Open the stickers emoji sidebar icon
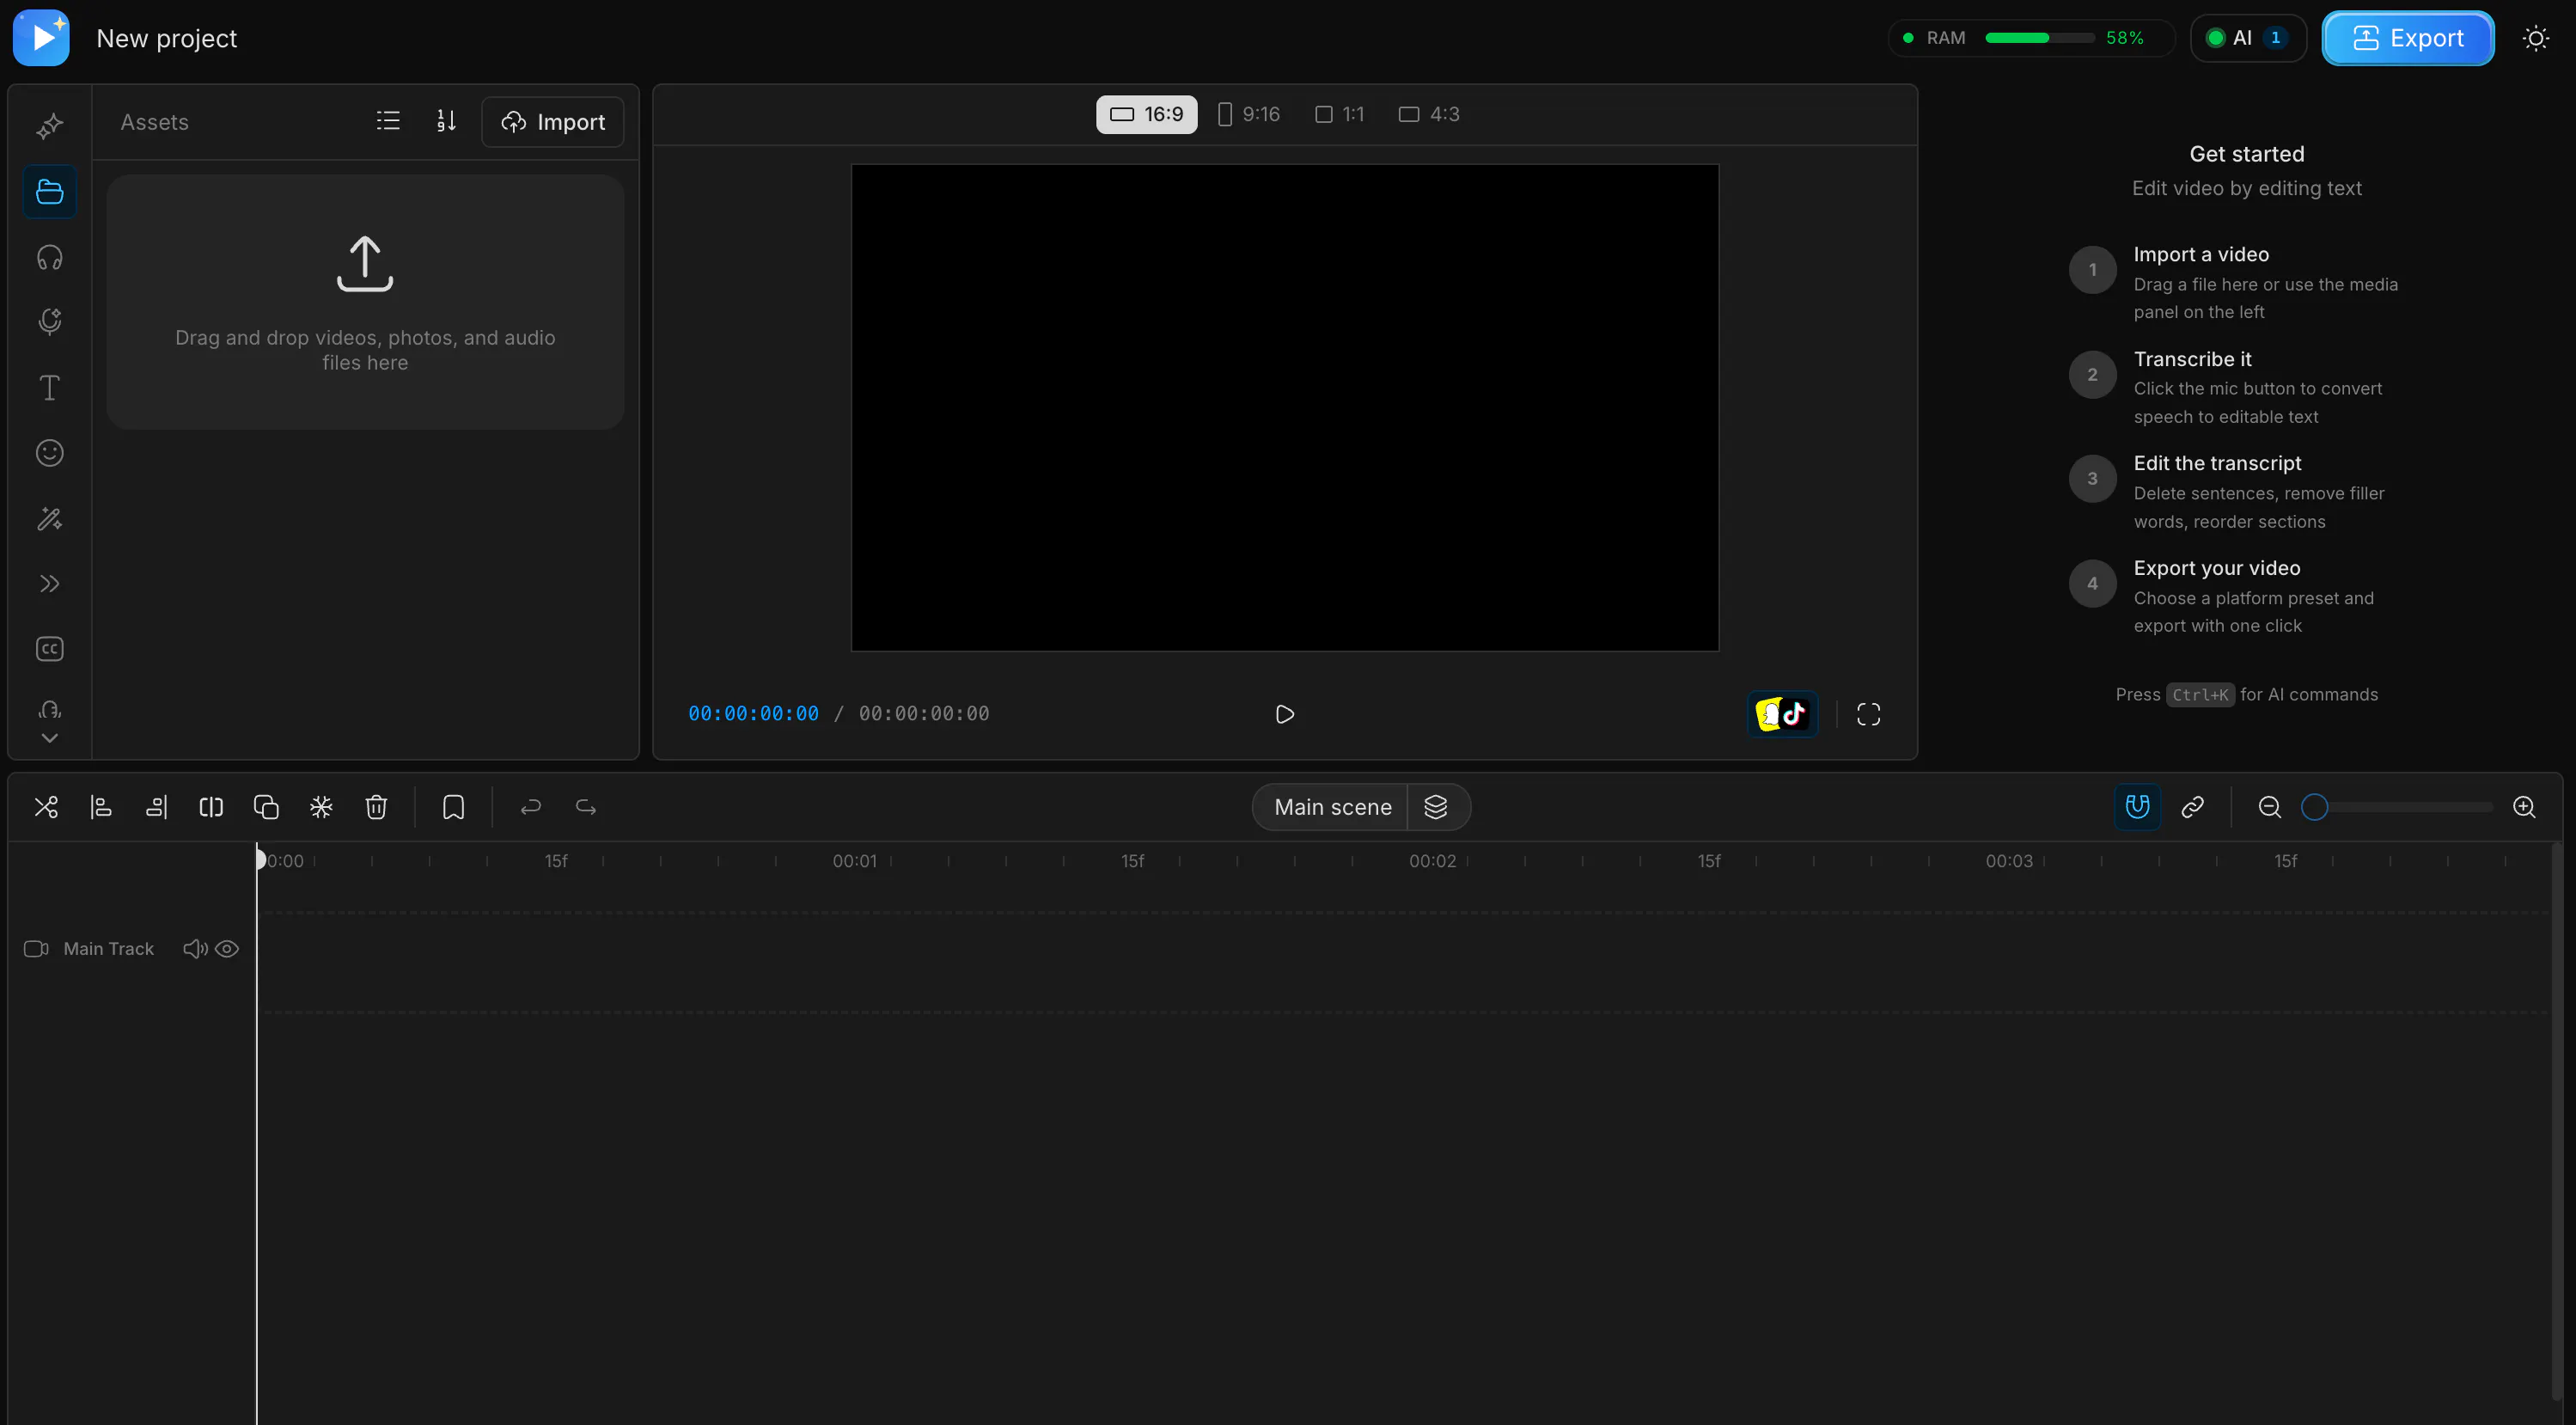Screen dimensions: 2576x1425 (49, 453)
